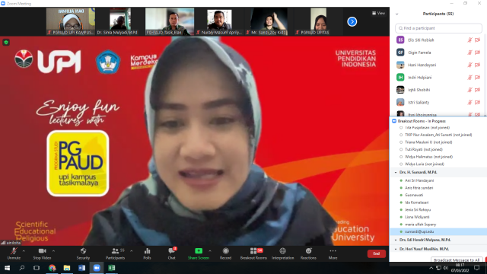Open Windows Start menu
487x274 pixels.
coord(7,268)
